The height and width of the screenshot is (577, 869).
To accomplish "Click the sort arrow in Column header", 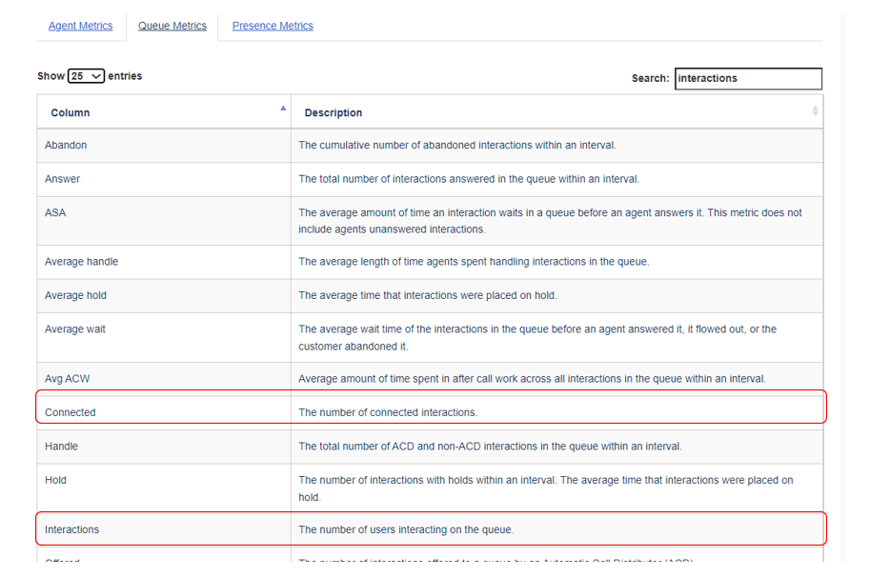I will tap(283, 109).
